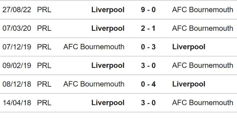Select Liverpool in the 2 - 1 match

(108, 28)
